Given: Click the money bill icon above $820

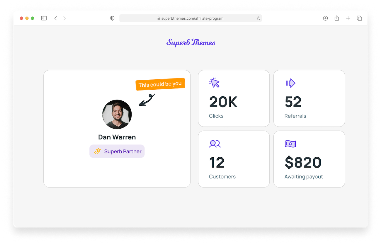Looking at the screenshot, I should click(x=290, y=144).
